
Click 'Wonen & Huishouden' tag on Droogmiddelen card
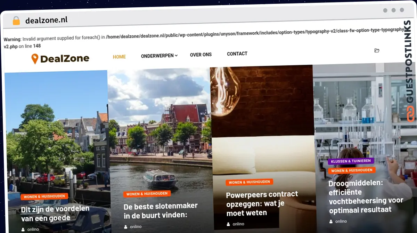(x=352, y=170)
